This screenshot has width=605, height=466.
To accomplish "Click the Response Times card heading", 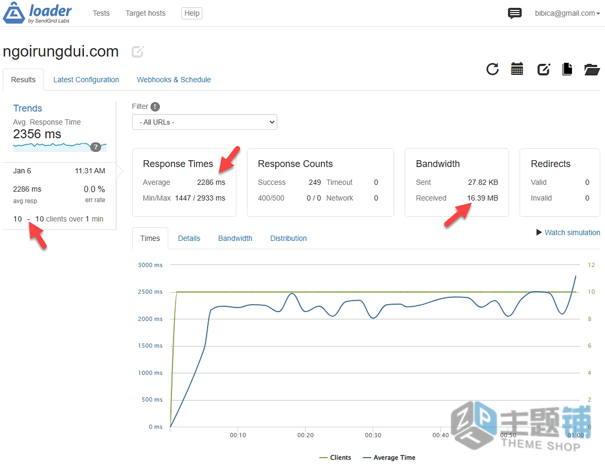I will (178, 164).
